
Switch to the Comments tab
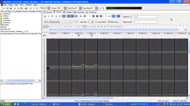click(x=91, y=12)
